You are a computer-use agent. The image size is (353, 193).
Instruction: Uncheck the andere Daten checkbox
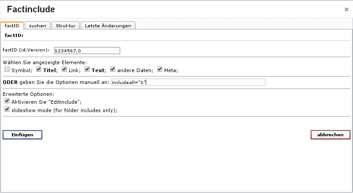point(113,69)
